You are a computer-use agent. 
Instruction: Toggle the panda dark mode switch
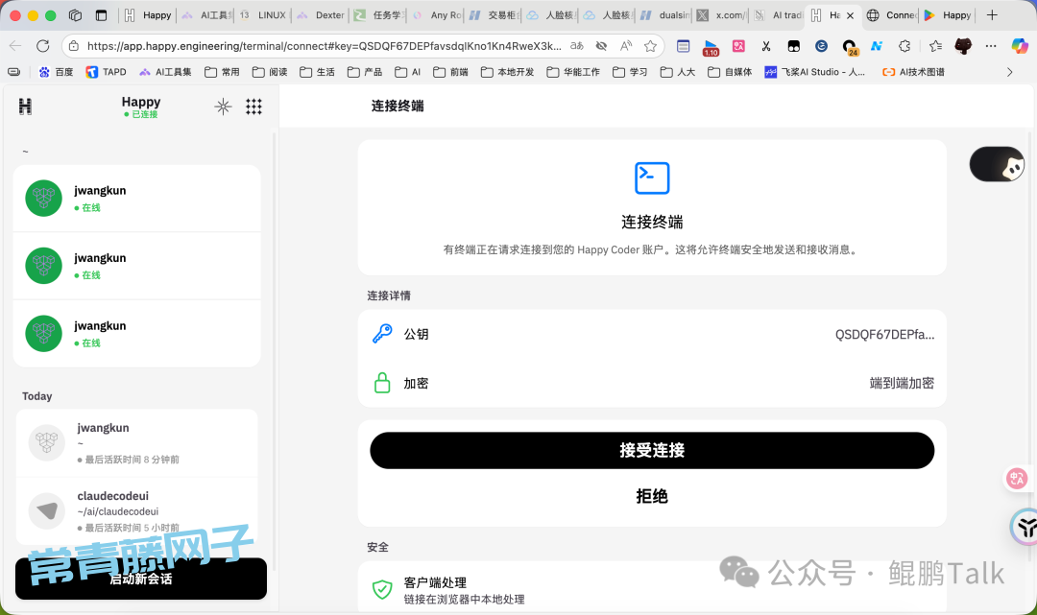click(x=997, y=165)
